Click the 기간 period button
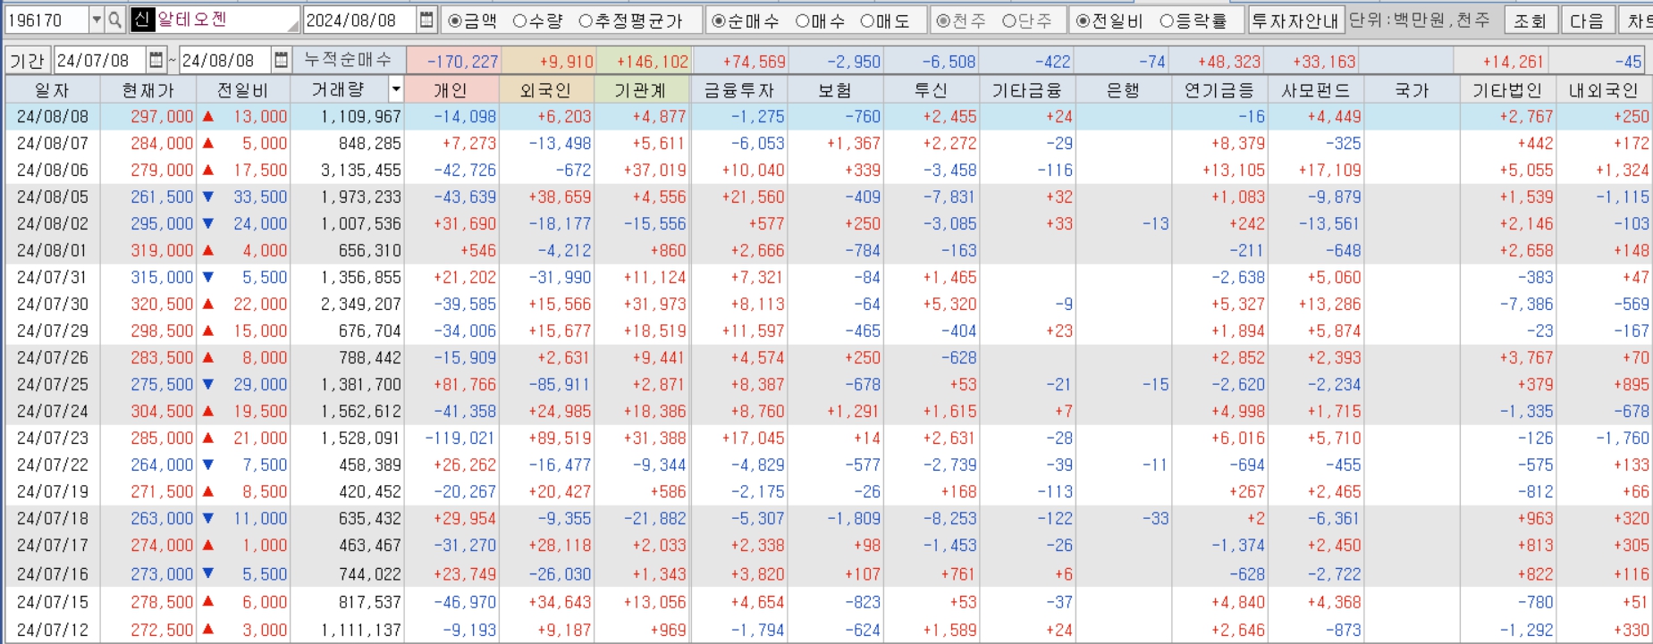The height and width of the screenshot is (644, 1653). click(x=27, y=61)
